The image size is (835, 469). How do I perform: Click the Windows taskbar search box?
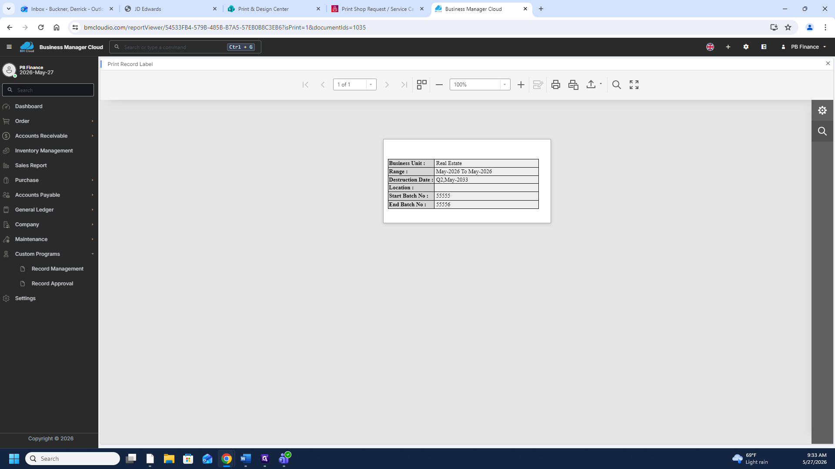(x=73, y=459)
